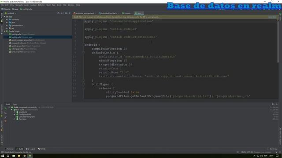Expand the manifests folder

point(7,19)
